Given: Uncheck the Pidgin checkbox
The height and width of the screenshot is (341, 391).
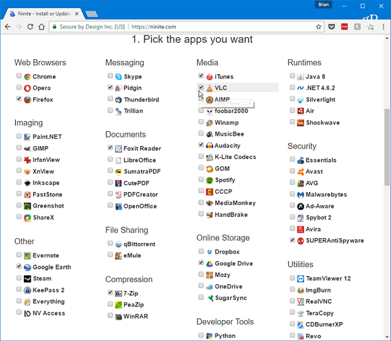Looking at the screenshot, I should pyautogui.click(x=110, y=87).
